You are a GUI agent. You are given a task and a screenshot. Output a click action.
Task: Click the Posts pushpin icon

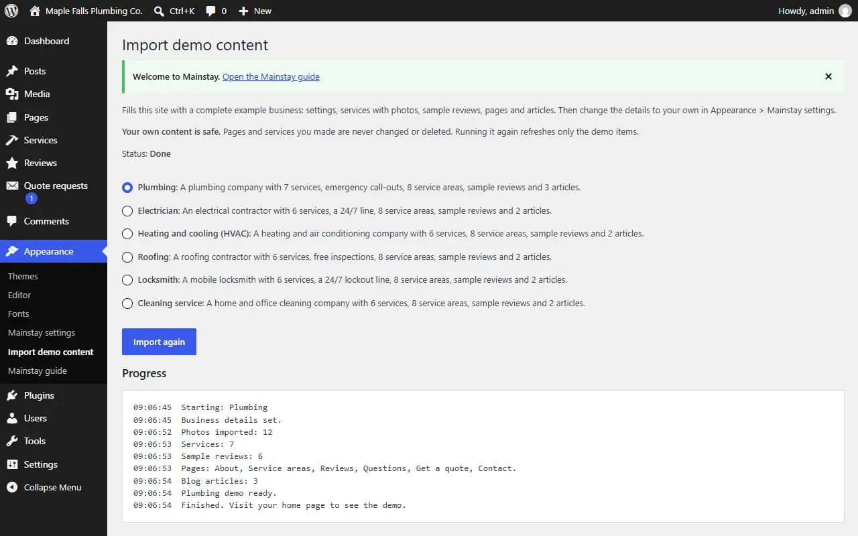pyautogui.click(x=12, y=71)
